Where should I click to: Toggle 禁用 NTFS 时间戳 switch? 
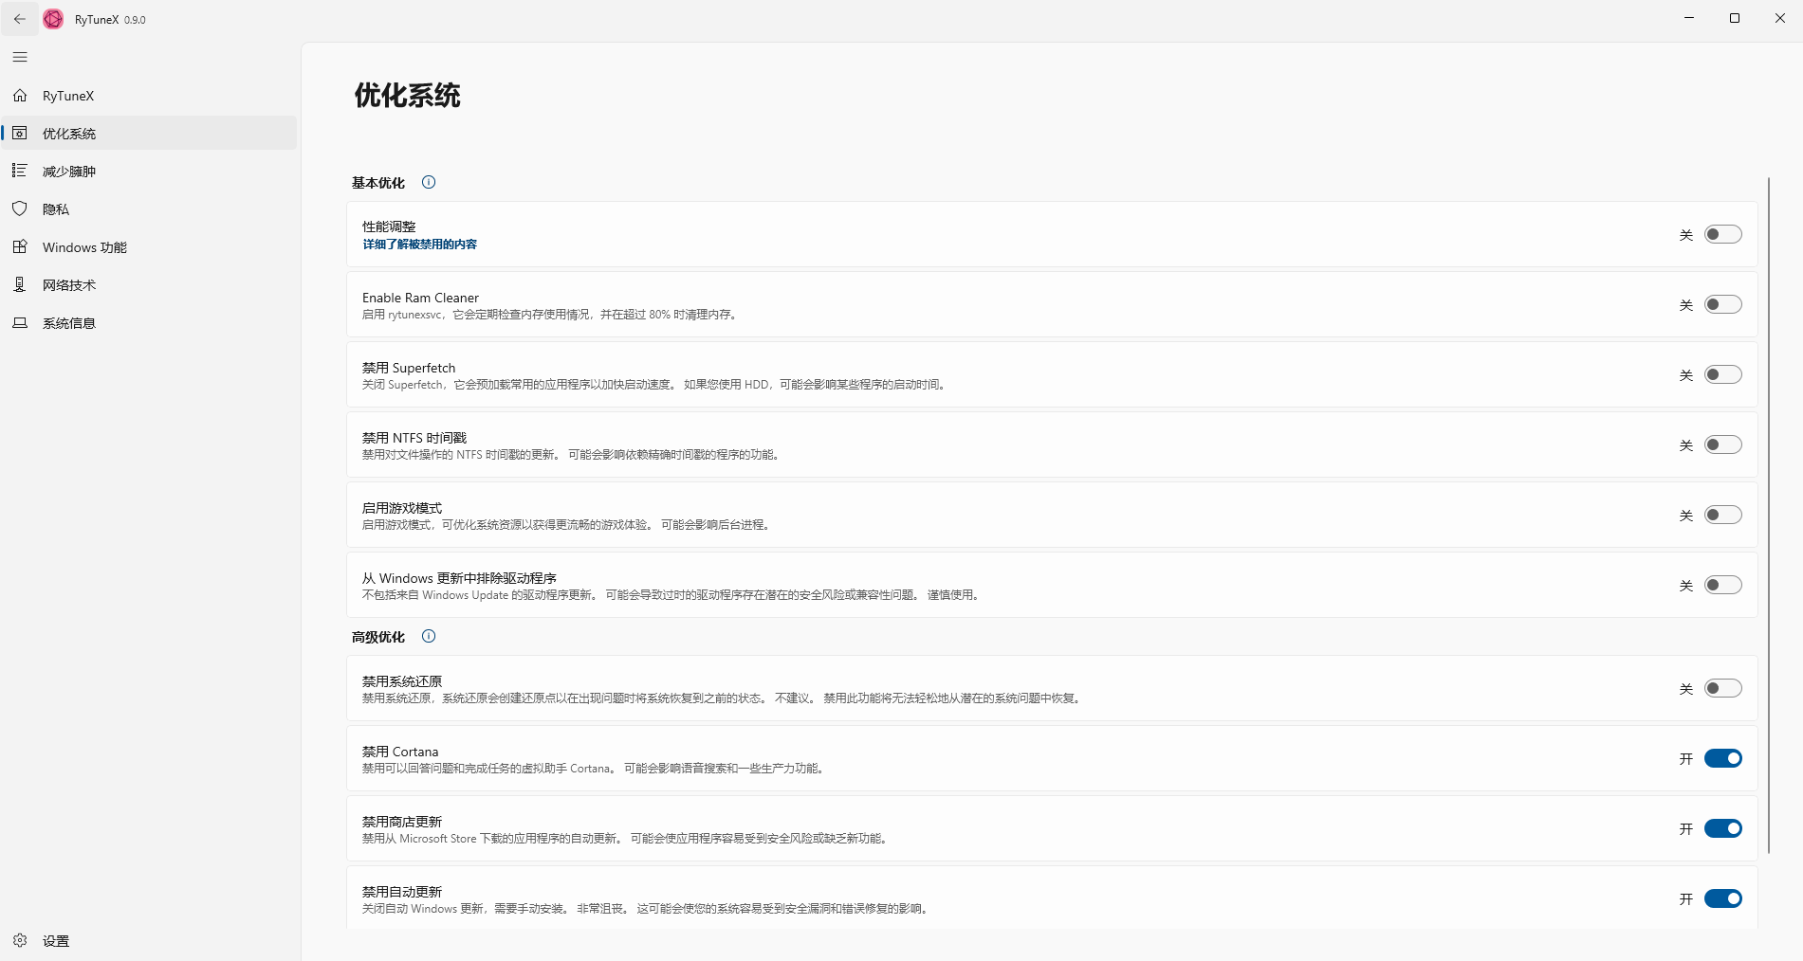tap(1722, 444)
